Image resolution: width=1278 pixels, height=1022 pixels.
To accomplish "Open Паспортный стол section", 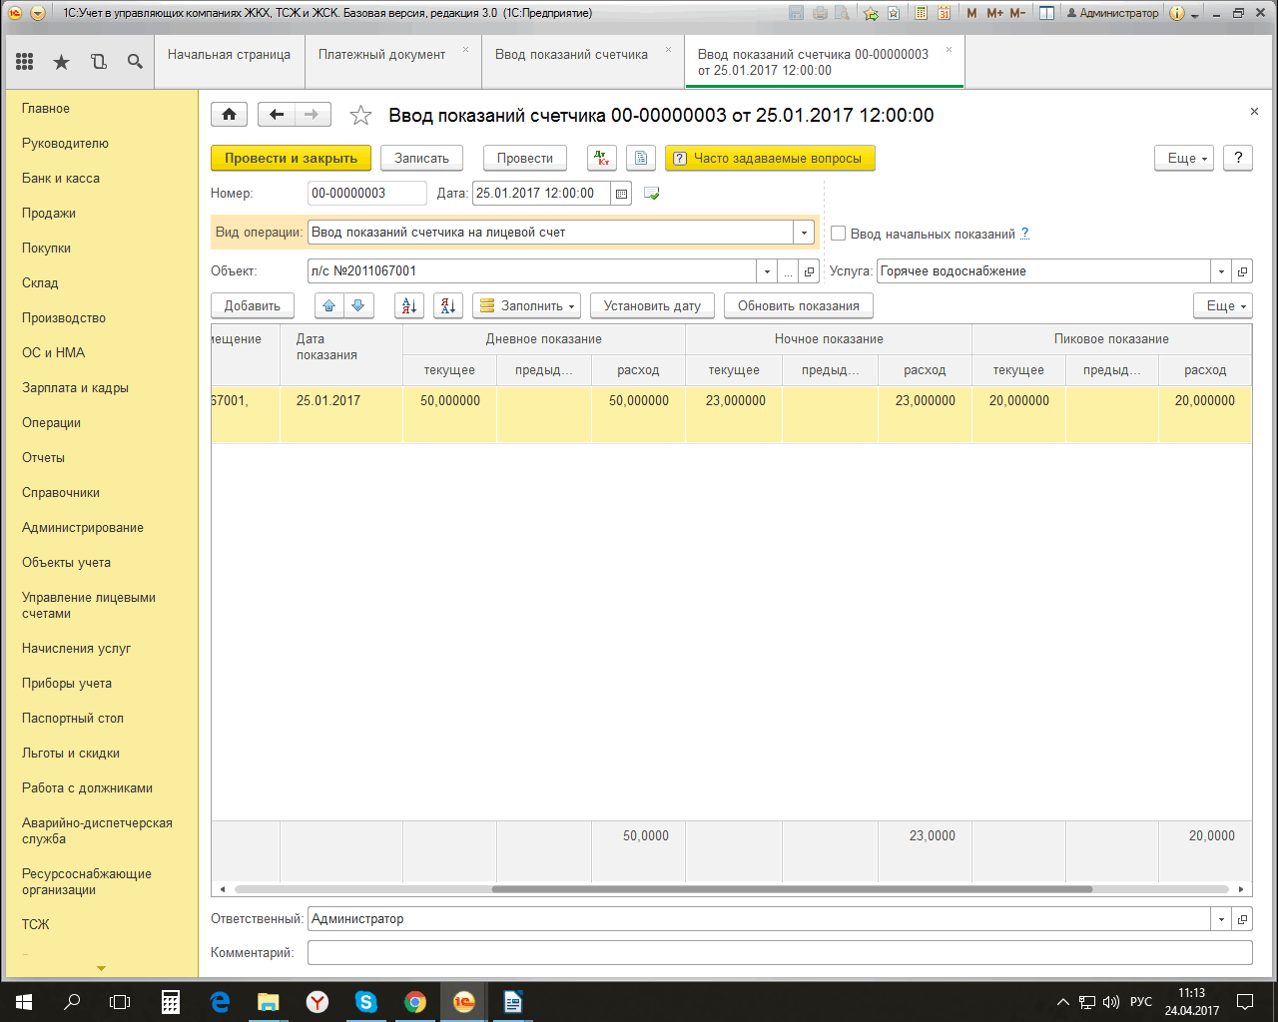I will 73,719.
